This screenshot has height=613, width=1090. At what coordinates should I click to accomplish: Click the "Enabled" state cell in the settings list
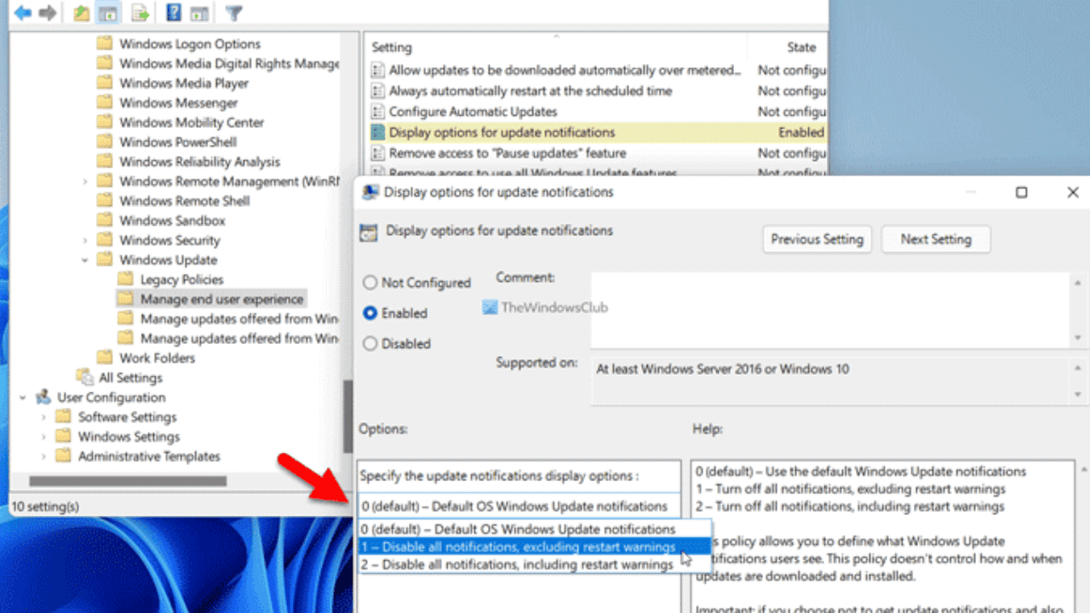pyautogui.click(x=801, y=133)
